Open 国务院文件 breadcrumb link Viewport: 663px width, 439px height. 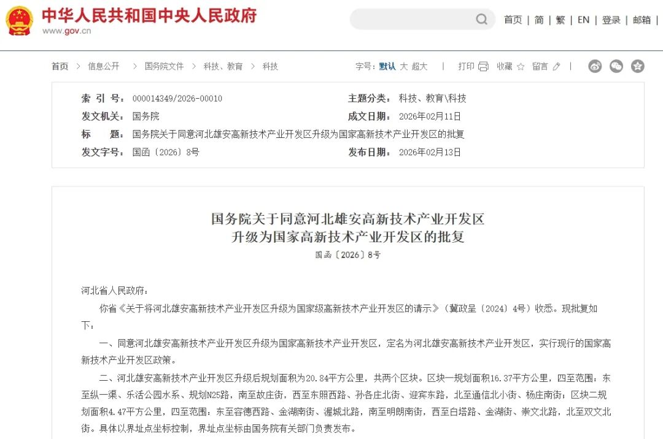164,66
